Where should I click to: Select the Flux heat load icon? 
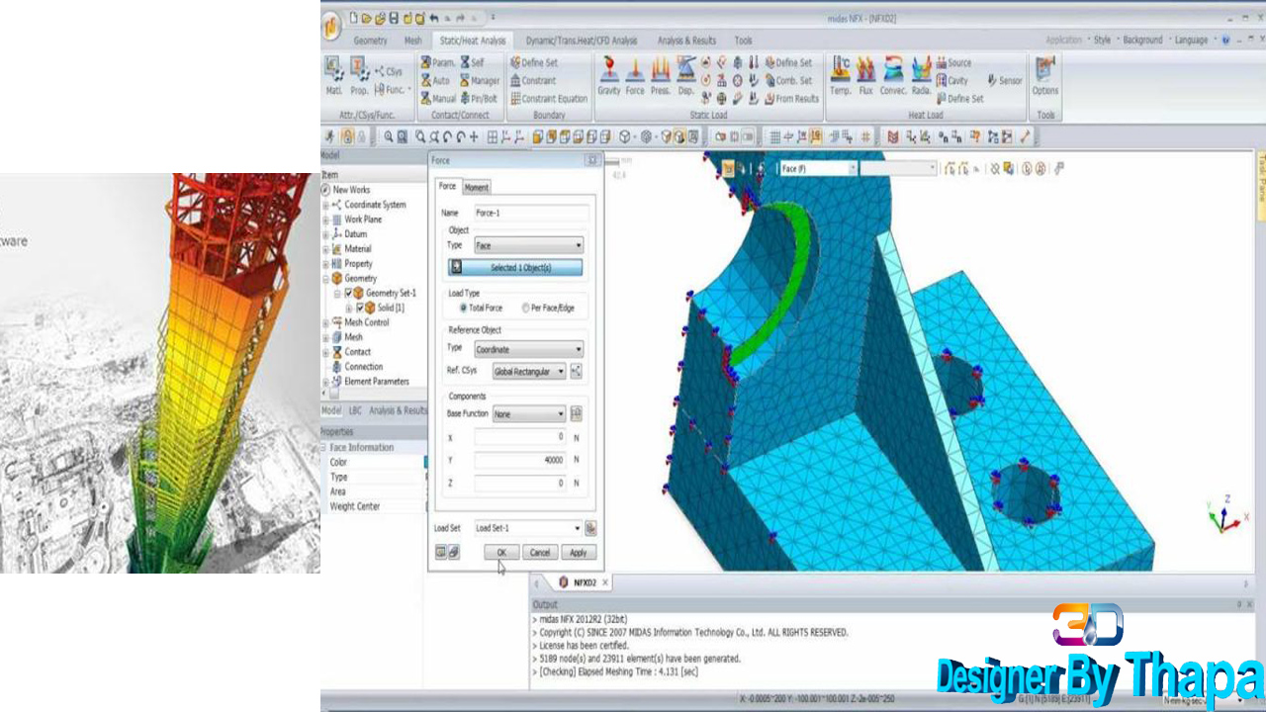tap(865, 77)
